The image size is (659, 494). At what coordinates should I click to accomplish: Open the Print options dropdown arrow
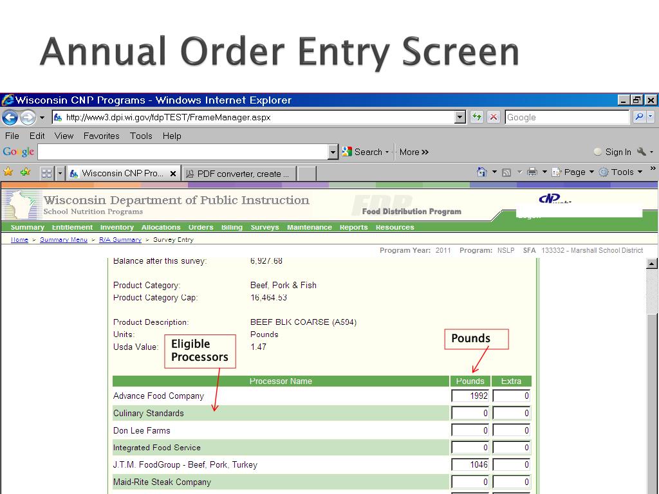(544, 172)
